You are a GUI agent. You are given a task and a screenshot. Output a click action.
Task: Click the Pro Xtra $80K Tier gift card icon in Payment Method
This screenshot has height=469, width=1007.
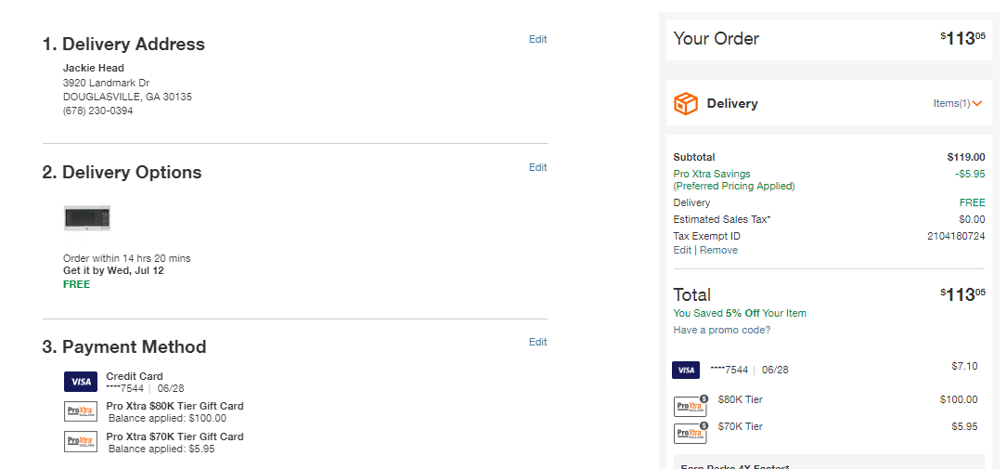(81, 411)
